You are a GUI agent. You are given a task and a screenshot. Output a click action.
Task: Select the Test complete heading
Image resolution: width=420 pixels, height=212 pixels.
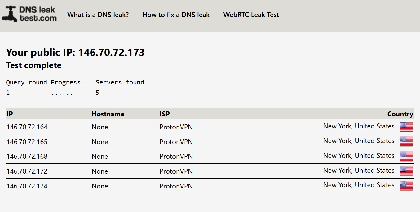coord(33,65)
